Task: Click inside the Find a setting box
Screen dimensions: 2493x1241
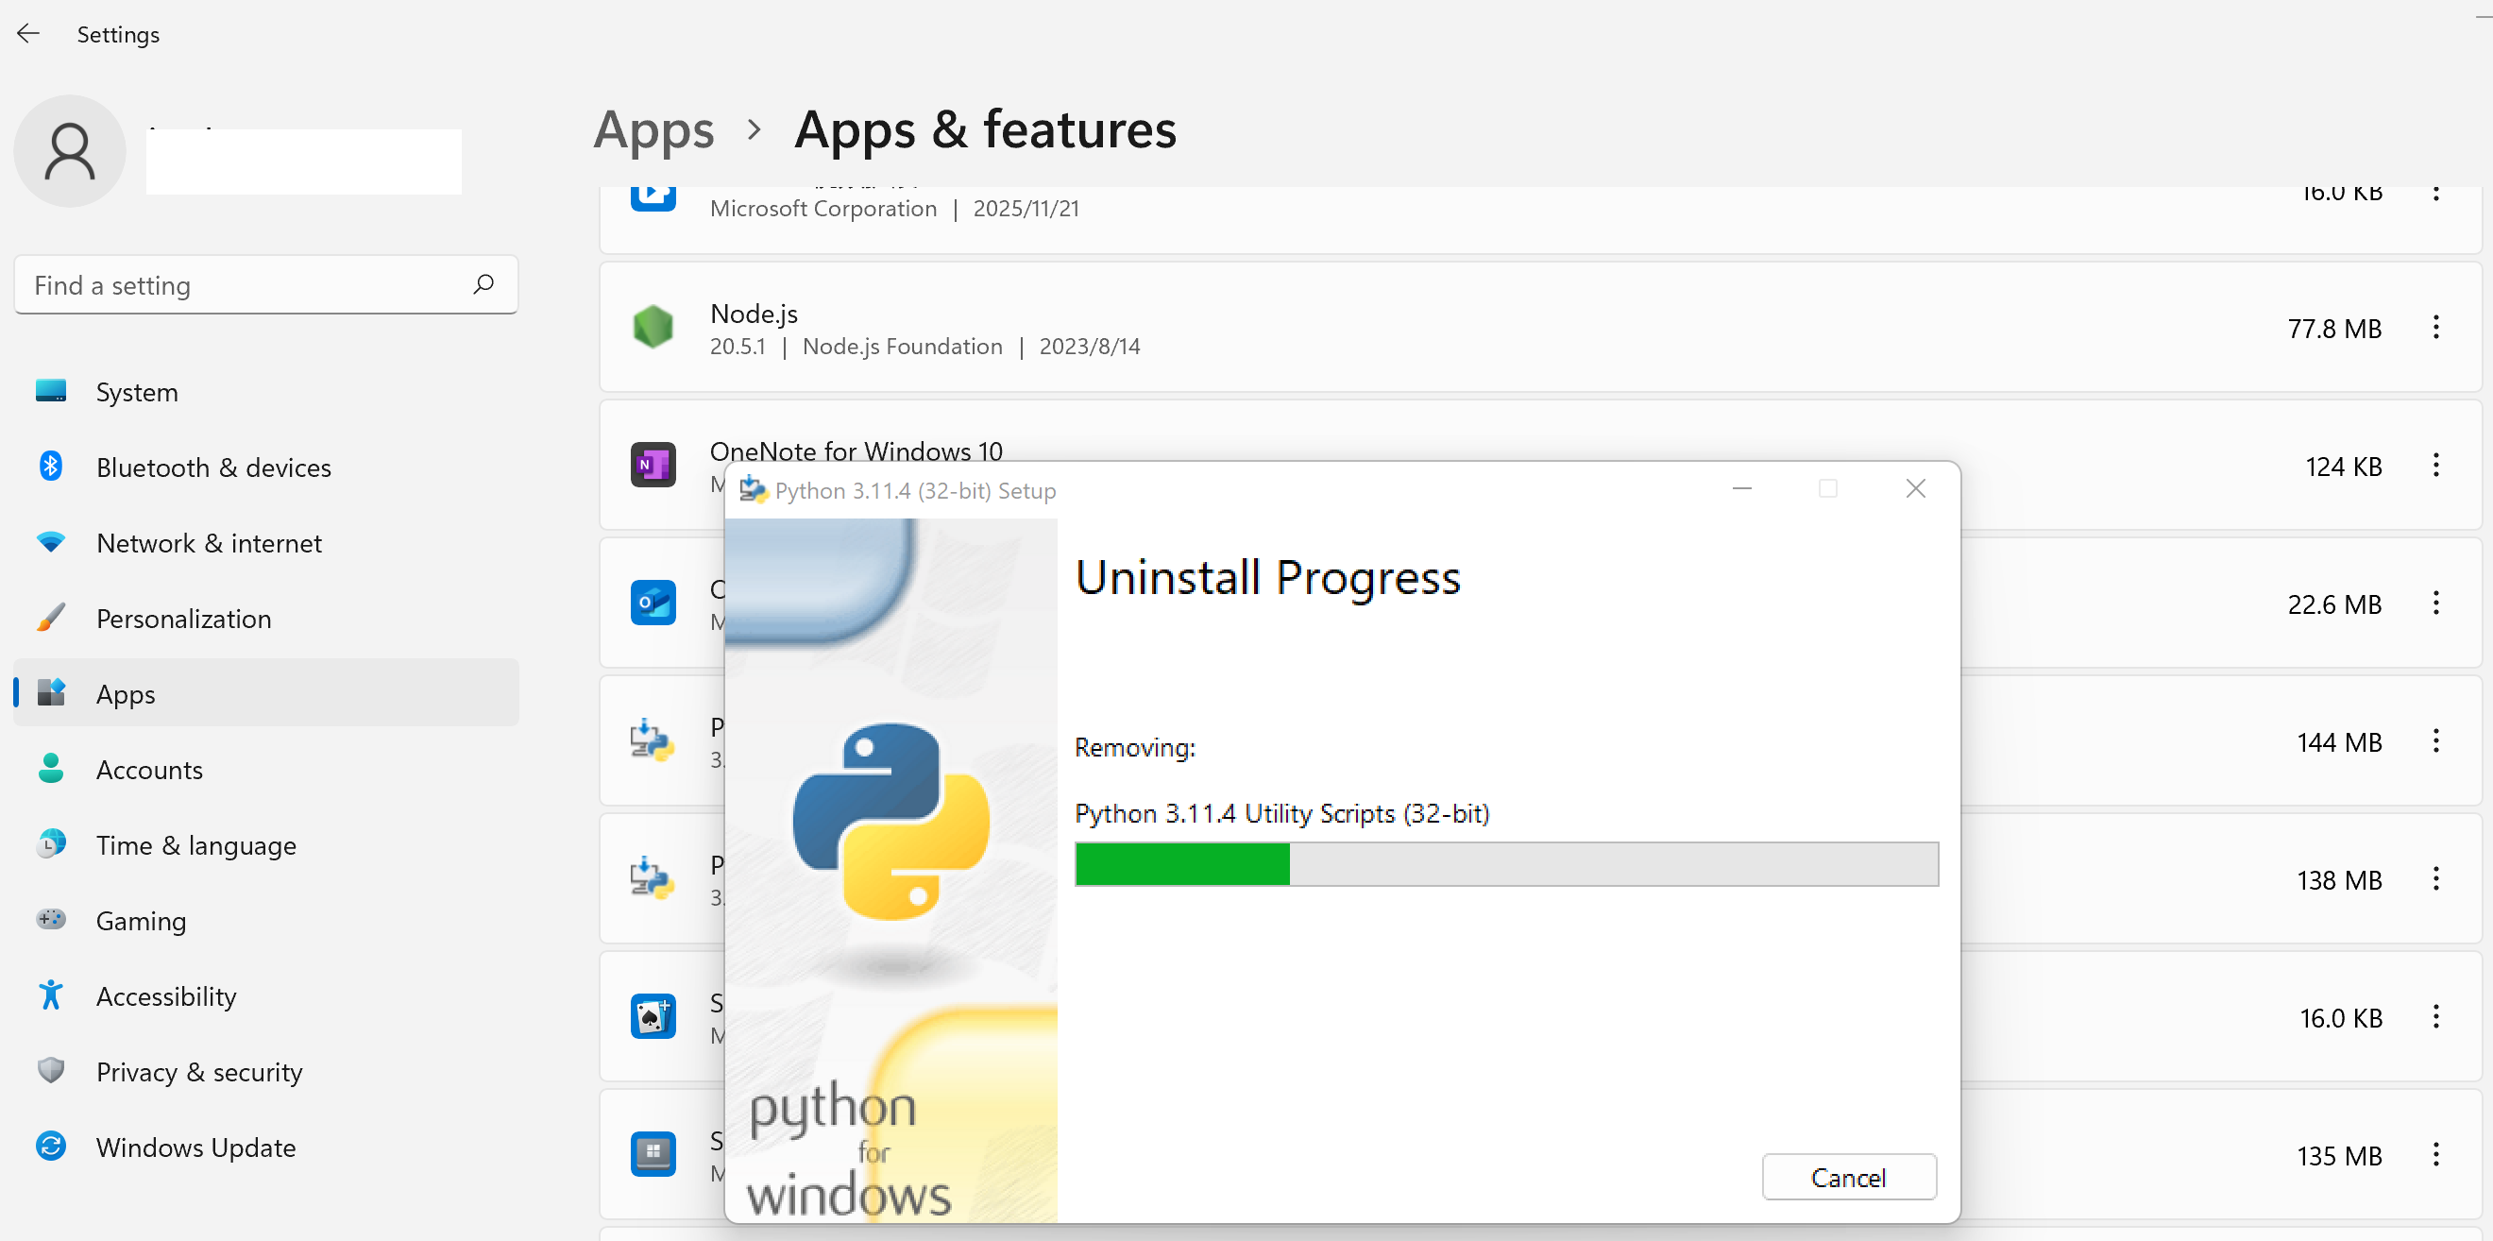Action: pos(266,284)
